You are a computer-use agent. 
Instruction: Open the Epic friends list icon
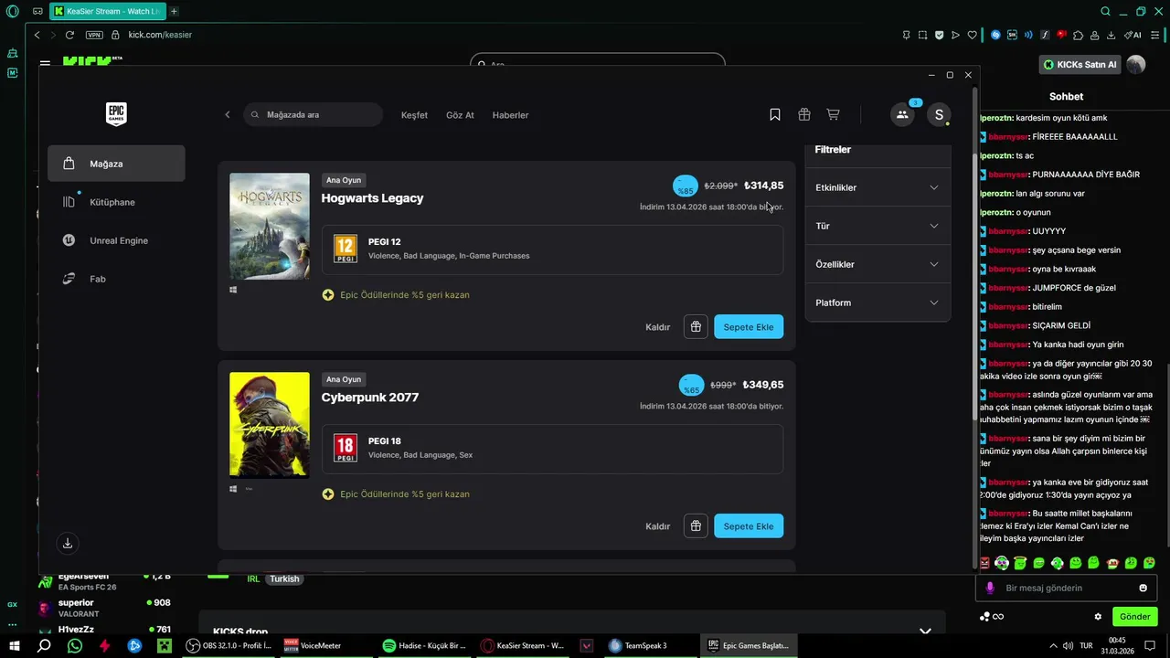902,114
